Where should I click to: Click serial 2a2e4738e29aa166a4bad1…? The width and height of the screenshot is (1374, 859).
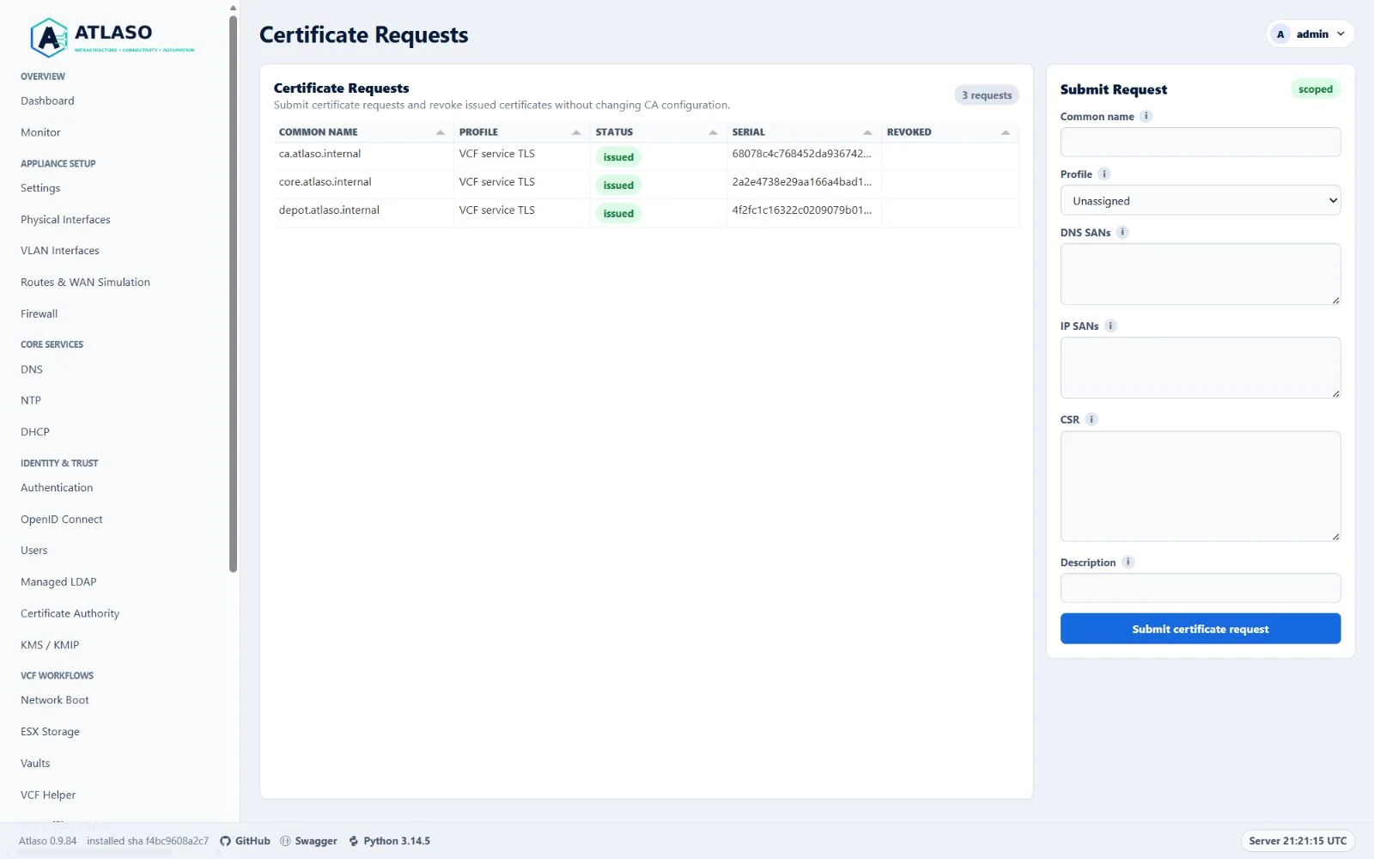(801, 182)
